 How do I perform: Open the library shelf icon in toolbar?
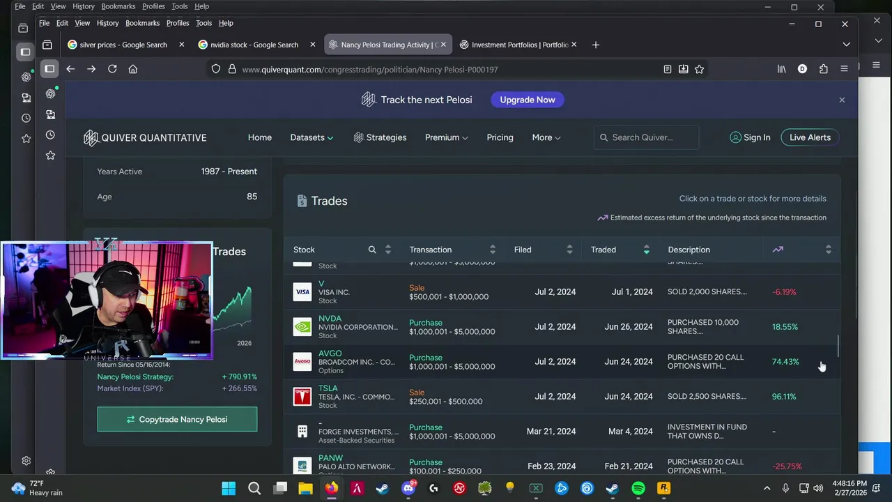pyautogui.click(x=781, y=69)
